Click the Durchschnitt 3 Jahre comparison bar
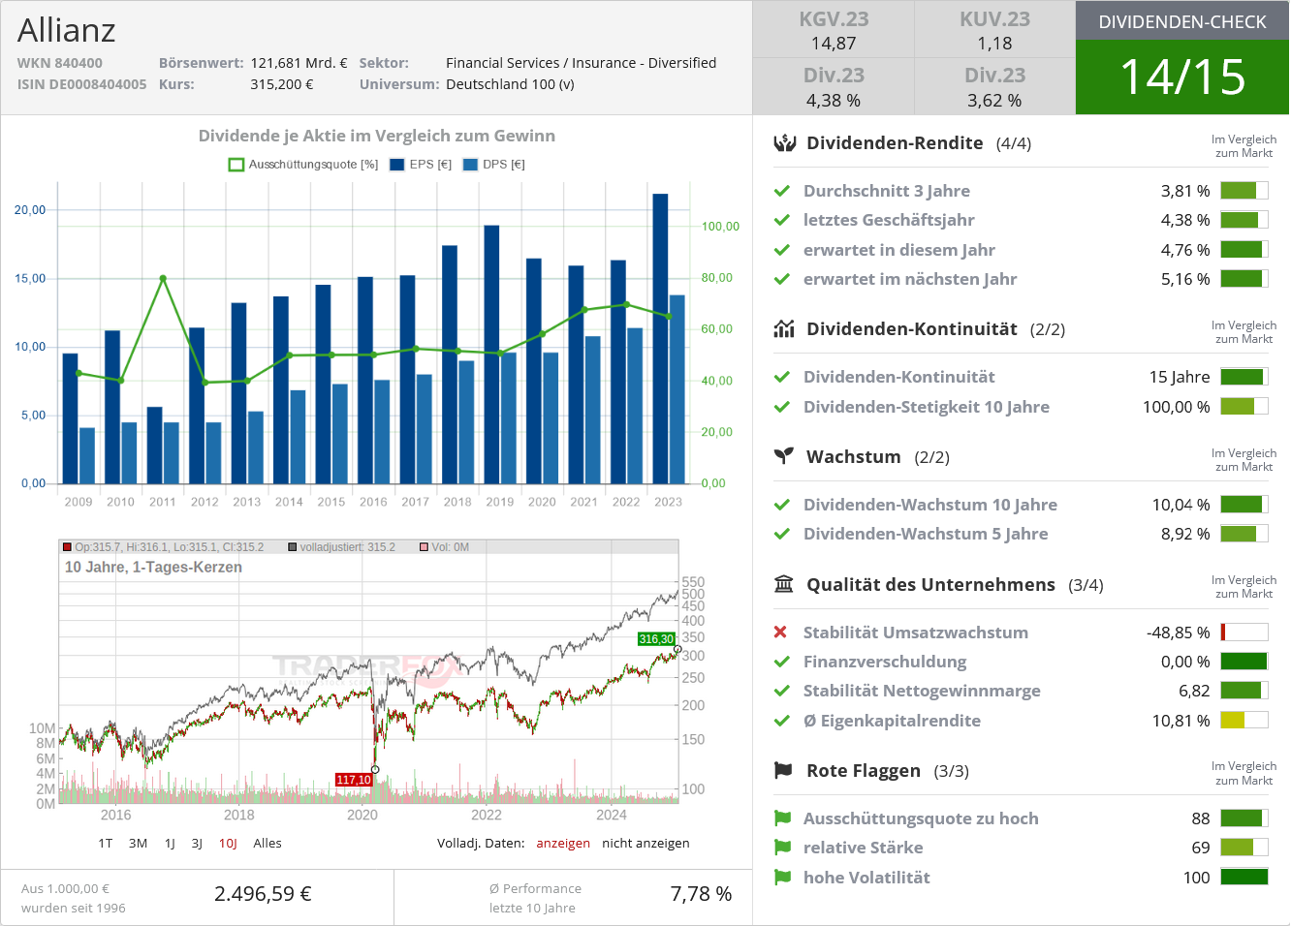 (1244, 191)
